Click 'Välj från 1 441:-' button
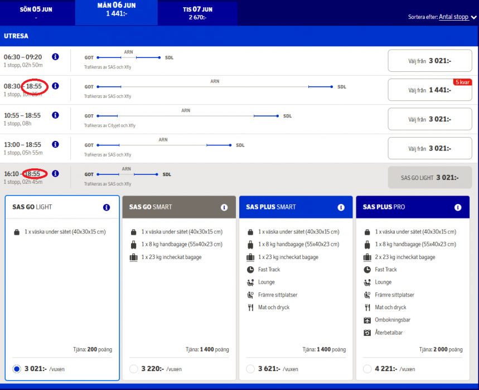 pos(429,90)
